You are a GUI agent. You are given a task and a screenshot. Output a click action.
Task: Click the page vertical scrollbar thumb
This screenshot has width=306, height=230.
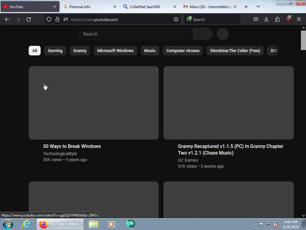(x=303, y=40)
